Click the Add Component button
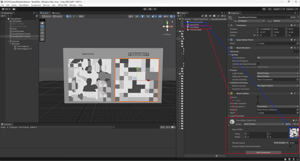 (263, 152)
